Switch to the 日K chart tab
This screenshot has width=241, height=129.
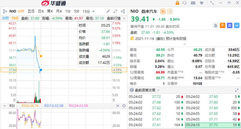pos(41,11)
